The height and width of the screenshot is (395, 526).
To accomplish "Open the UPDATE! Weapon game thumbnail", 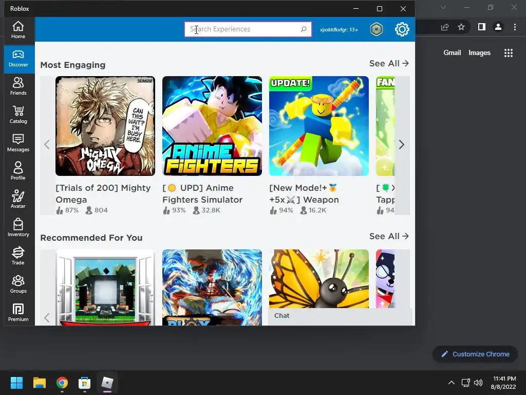I will tap(318, 126).
